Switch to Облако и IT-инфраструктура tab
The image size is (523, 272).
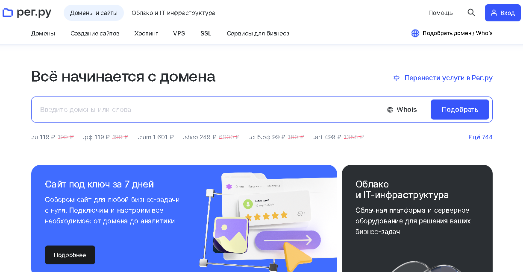coord(173,13)
